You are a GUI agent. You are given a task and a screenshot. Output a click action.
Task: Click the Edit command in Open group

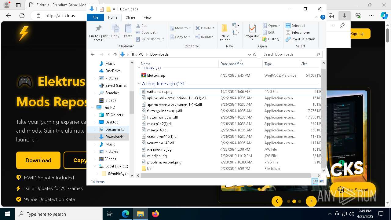[x=269, y=32]
